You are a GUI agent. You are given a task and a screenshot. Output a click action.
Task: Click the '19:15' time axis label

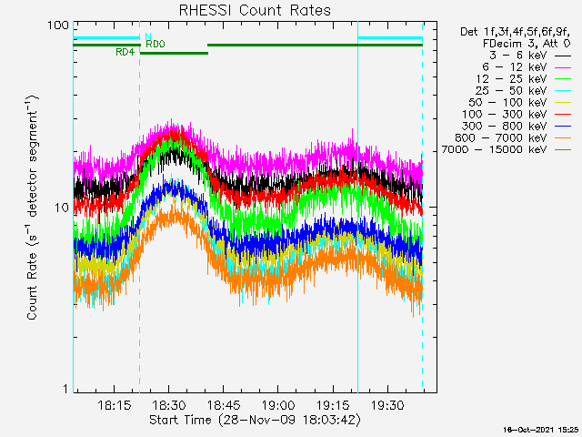click(333, 405)
